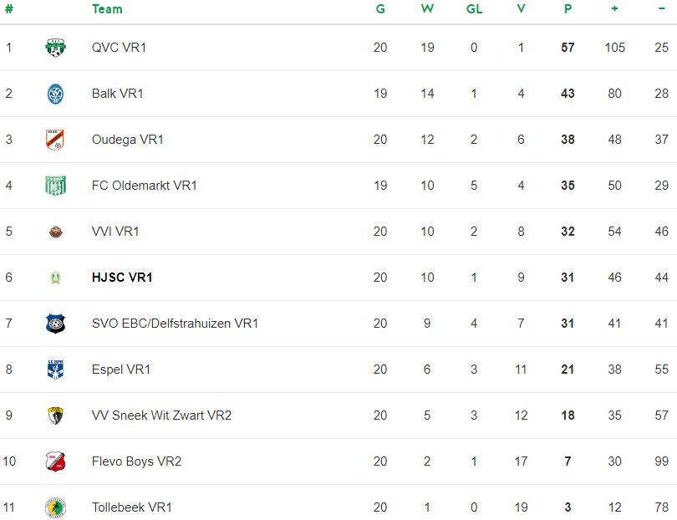Click the G games column header
This screenshot has height=520, width=677.
tap(380, 9)
